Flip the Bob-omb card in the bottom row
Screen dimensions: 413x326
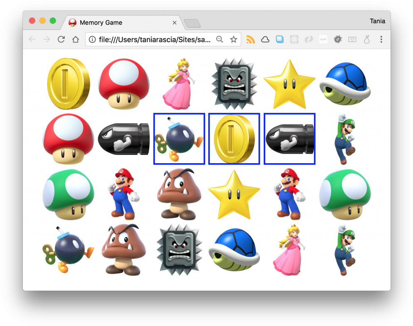coord(69,249)
